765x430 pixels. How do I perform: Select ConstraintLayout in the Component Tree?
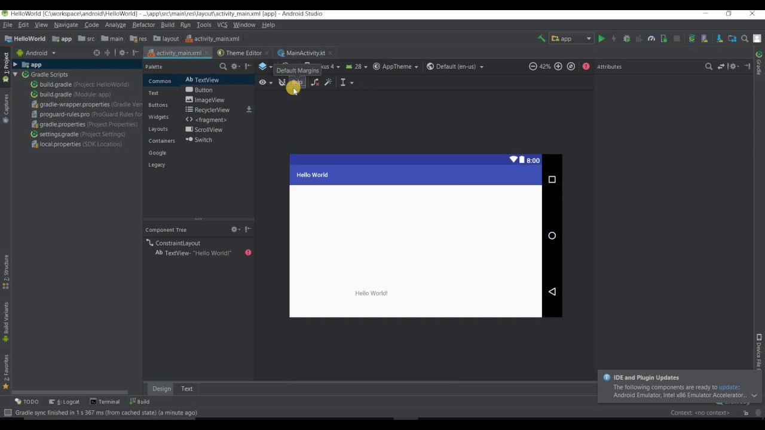[x=173, y=243]
